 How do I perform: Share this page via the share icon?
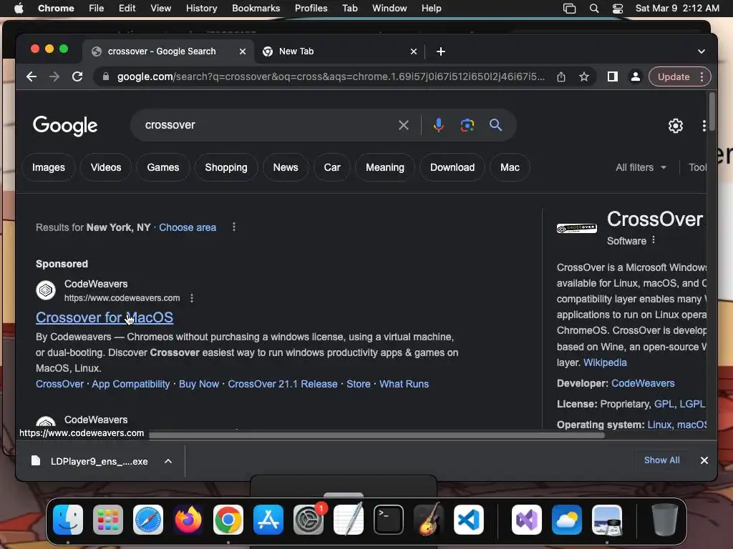pyautogui.click(x=561, y=76)
